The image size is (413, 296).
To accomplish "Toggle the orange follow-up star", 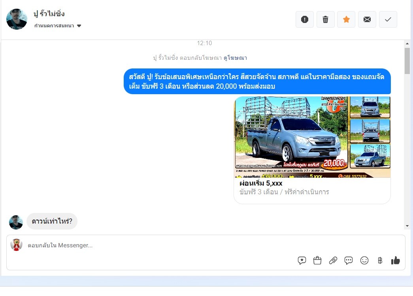I will pos(346,19).
